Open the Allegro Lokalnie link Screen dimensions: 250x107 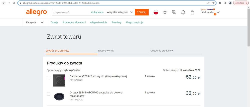pos(98,22)
